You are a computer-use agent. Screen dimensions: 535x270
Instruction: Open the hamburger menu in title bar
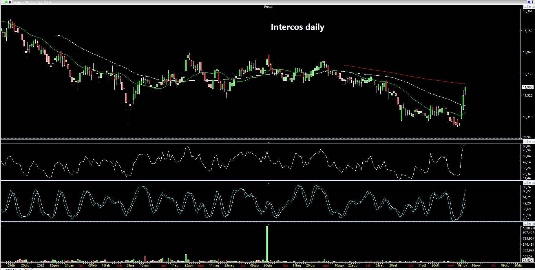(2, 2)
